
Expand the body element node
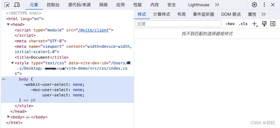[8, 117]
